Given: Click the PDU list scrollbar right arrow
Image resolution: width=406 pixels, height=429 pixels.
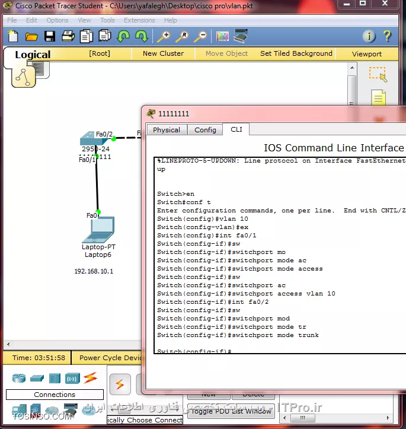Looking at the screenshot, I should point(388,418).
